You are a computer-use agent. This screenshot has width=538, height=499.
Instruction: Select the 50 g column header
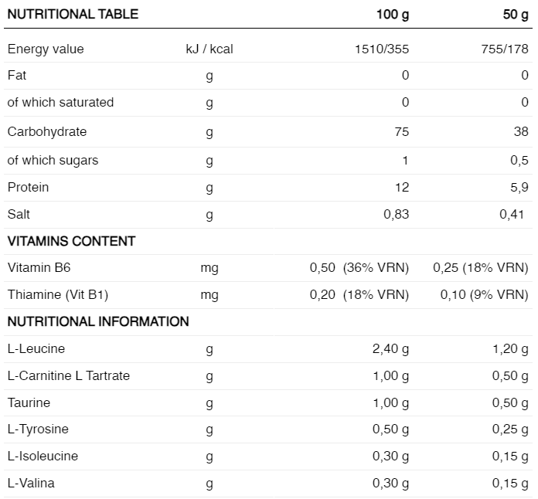[515, 14]
